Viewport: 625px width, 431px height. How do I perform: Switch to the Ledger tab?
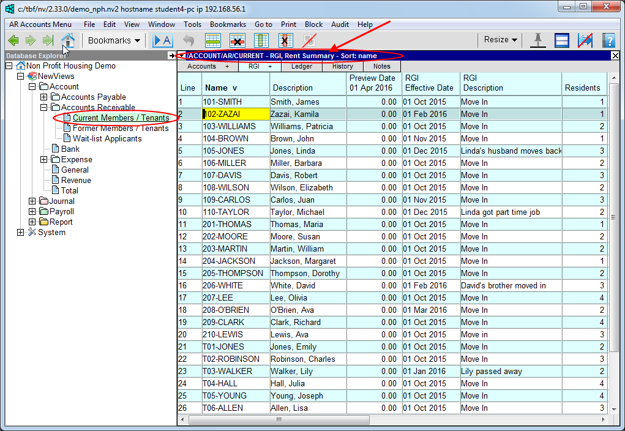pyautogui.click(x=301, y=66)
